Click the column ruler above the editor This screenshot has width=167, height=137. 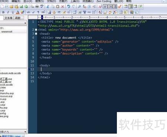point(102,17)
